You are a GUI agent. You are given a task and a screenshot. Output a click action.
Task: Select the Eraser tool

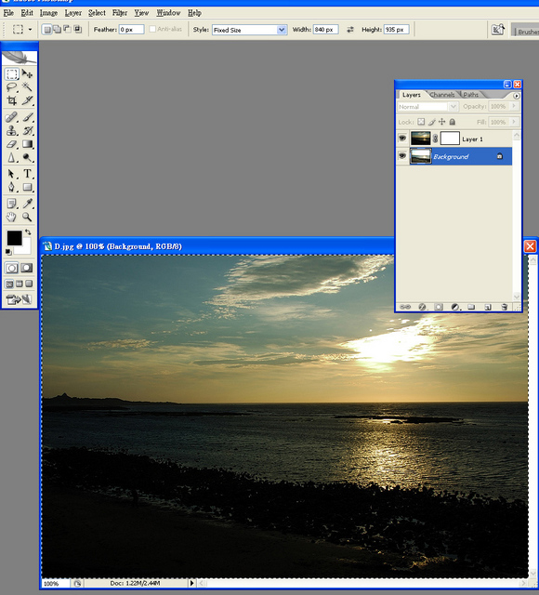click(x=12, y=144)
